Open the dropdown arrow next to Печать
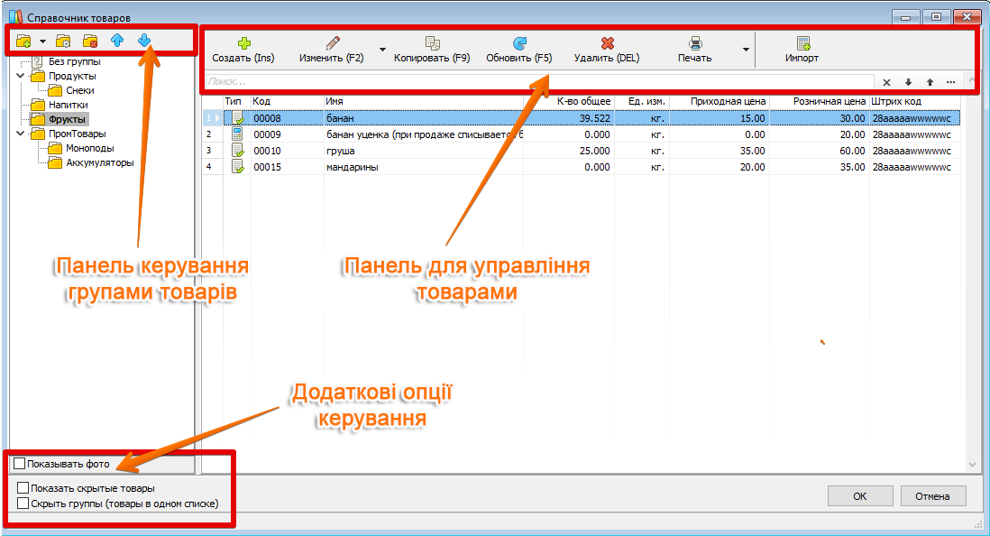The height and width of the screenshot is (536, 990). point(746,50)
